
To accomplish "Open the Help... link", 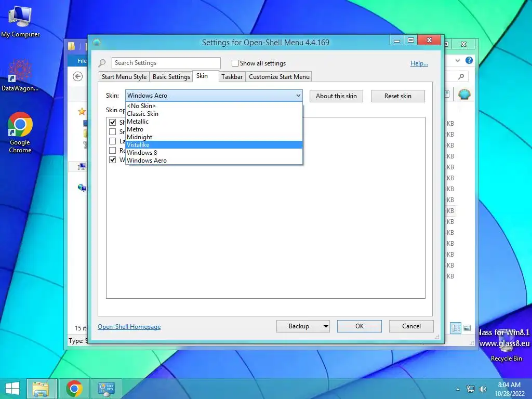I will click(x=419, y=63).
